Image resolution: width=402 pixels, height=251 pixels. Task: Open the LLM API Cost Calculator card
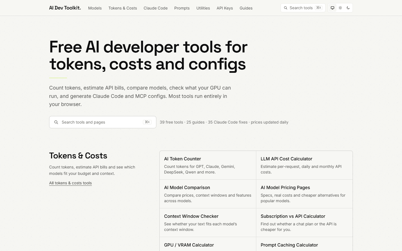point(304,165)
